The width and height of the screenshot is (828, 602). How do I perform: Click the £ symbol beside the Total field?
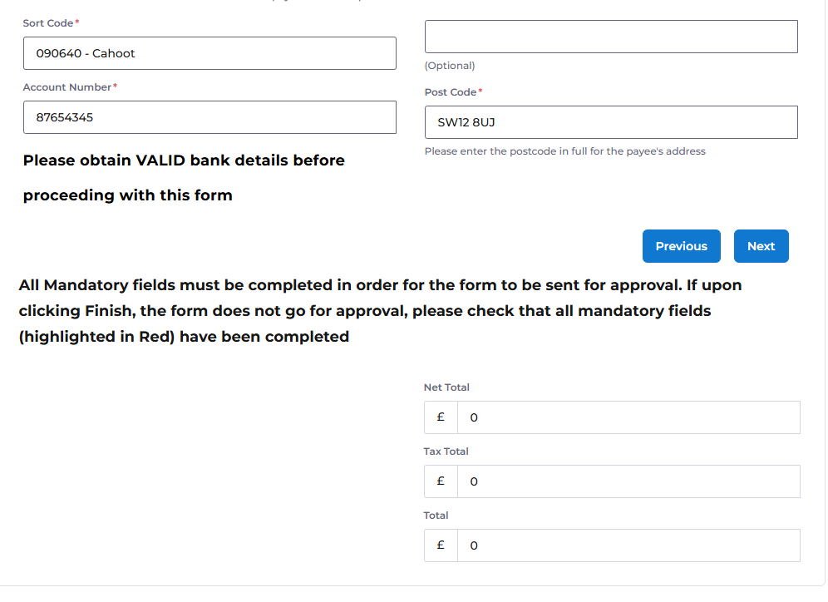pyautogui.click(x=441, y=545)
